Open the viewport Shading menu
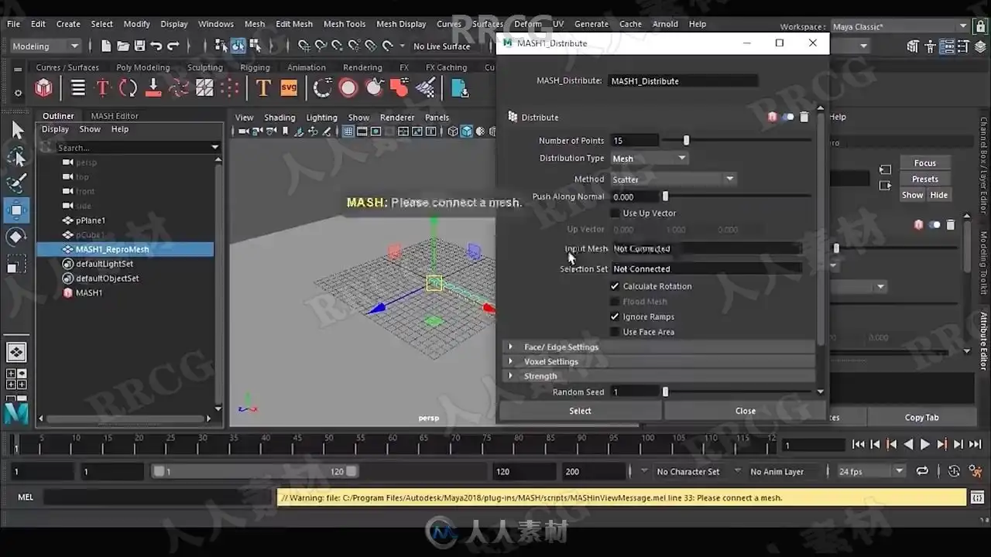Viewport: 991px width, 557px height. [x=279, y=118]
